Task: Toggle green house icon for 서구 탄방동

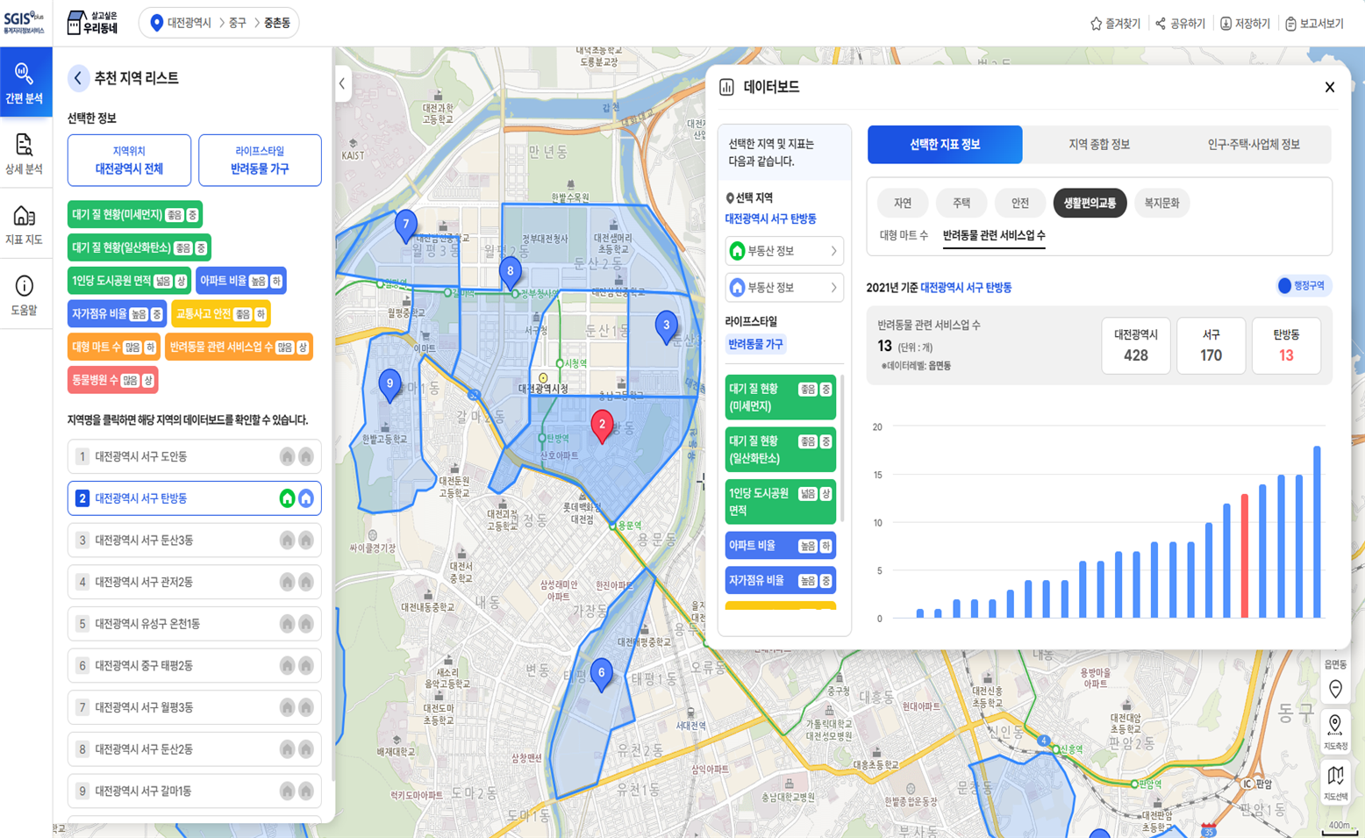Action: pos(287,498)
